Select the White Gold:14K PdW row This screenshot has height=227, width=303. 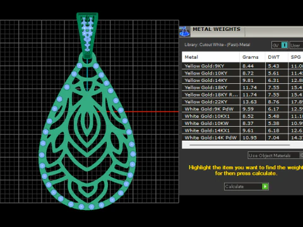pyautogui.click(x=242, y=137)
